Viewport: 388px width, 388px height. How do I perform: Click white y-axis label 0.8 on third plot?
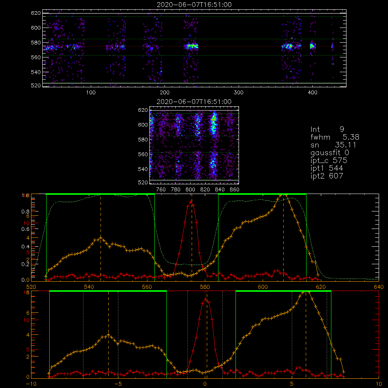tap(26, 211)
